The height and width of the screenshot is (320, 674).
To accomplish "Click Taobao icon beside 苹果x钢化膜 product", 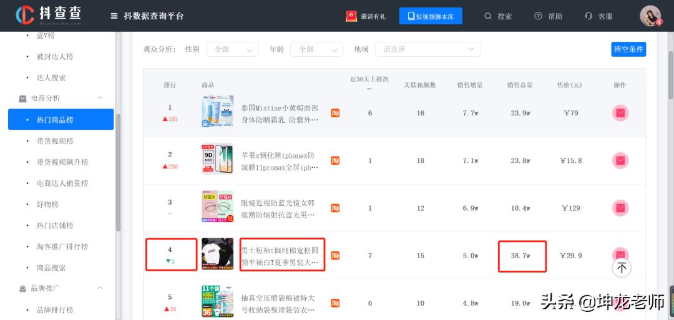I will pos(335,161).
